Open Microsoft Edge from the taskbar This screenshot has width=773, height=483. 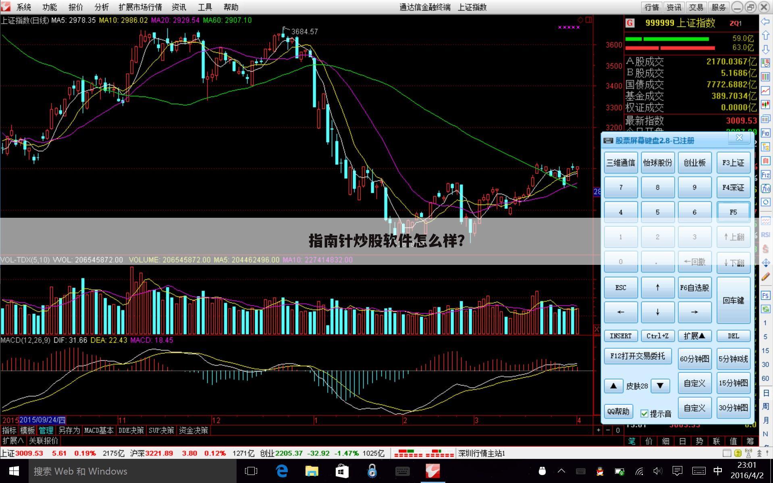pyautogui.click(x=282, y=471)
